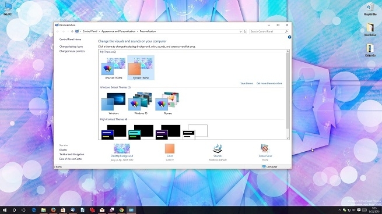The height and width of the screenshot is (214, 382).
Task: Show hidden system tray icons
Action: tap(339, 210)
